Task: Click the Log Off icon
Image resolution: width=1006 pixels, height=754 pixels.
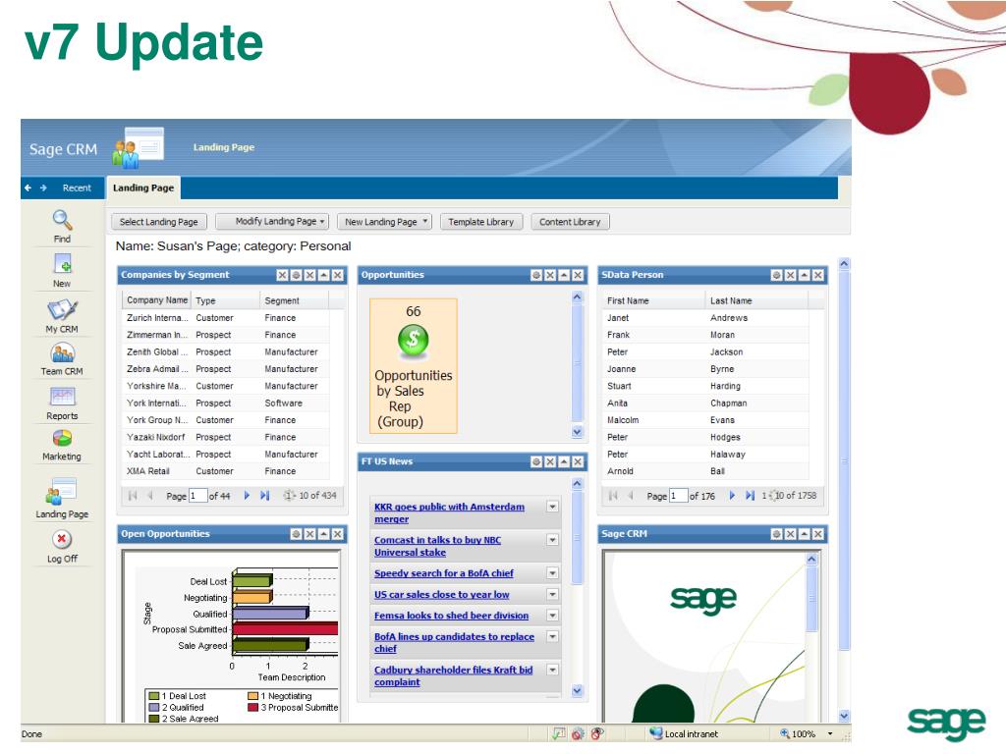Action: pyautogui.click(x=62, y=539)
